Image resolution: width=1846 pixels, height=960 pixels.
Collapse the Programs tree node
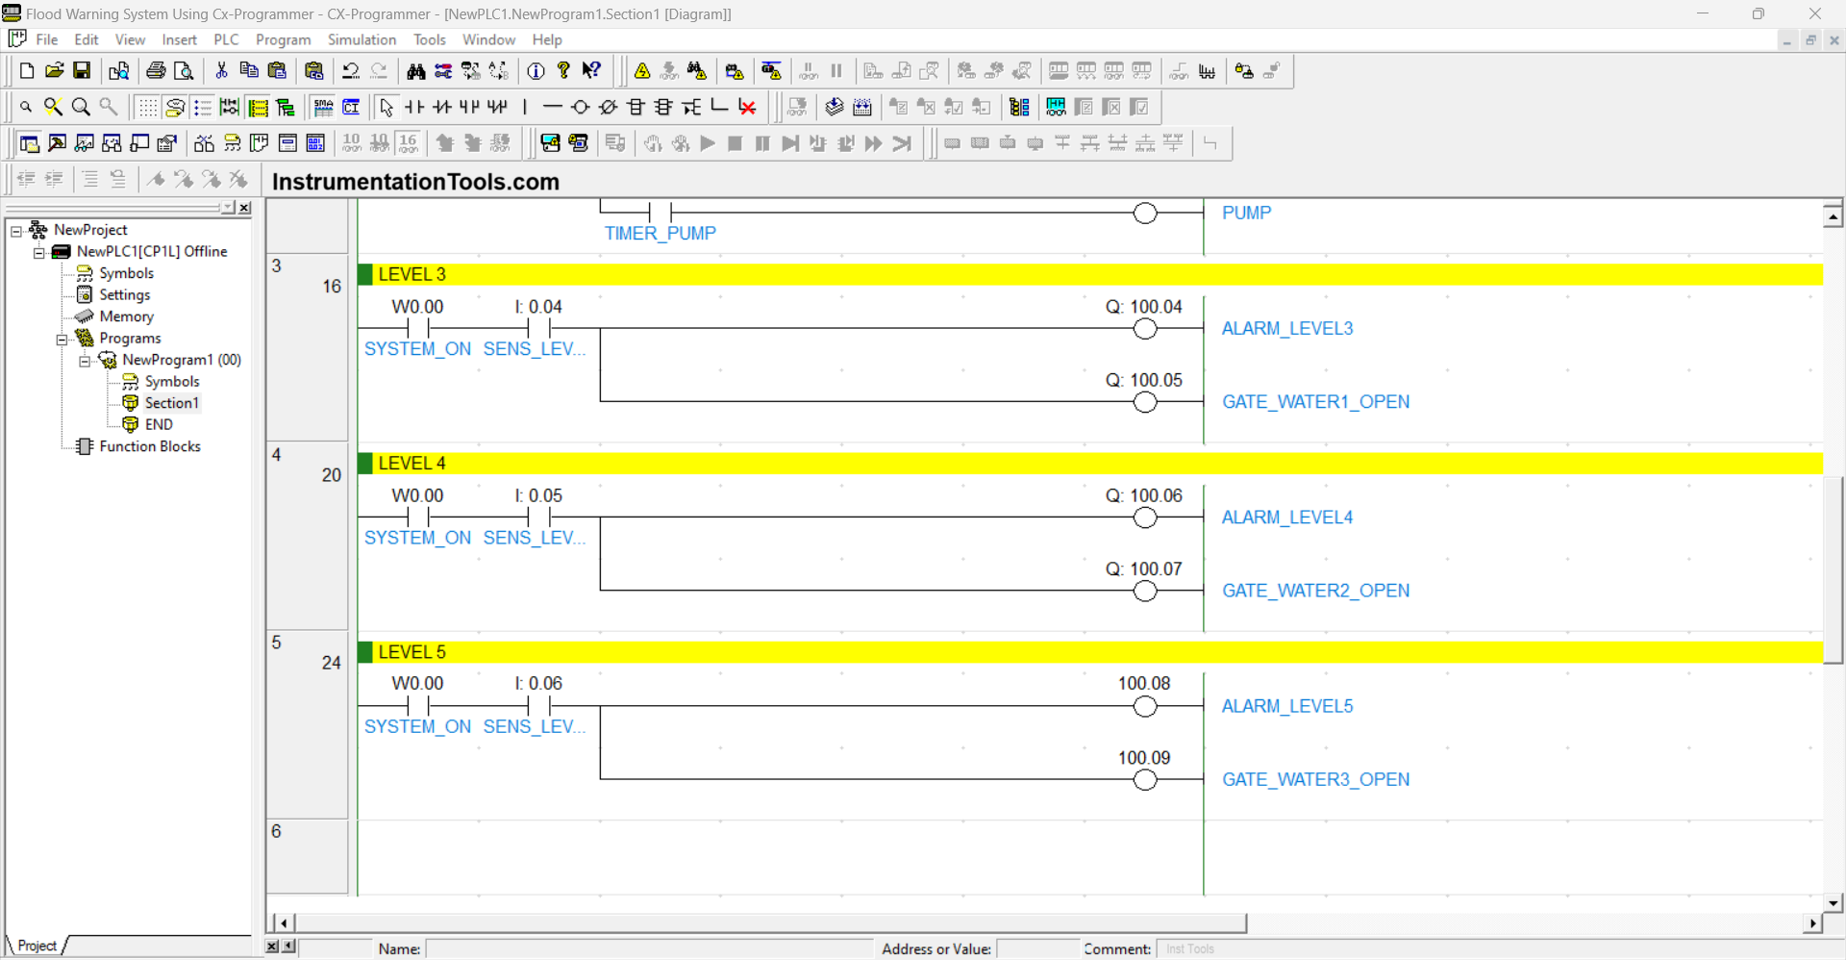[x=62, y=338]
